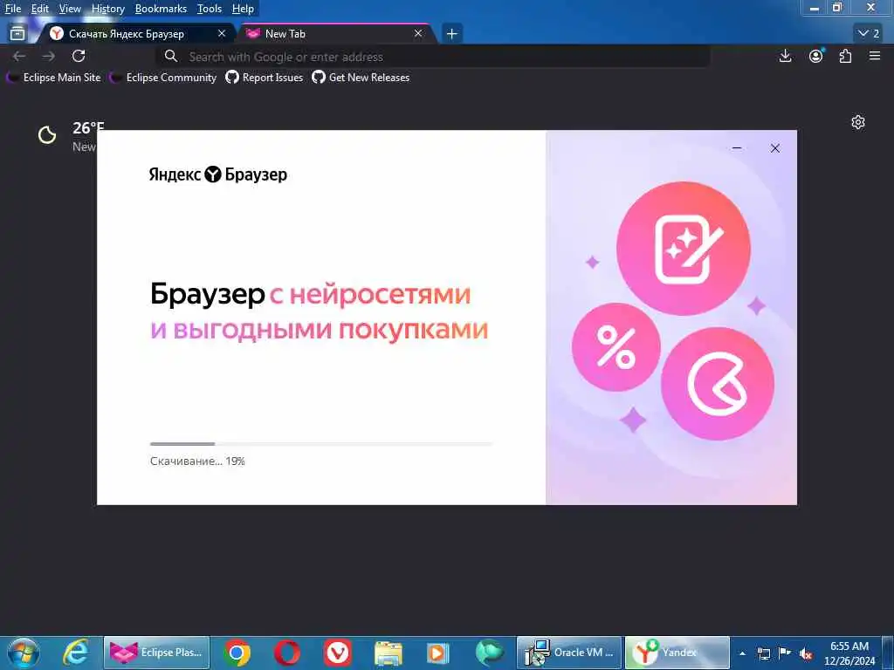The width and height of the screenshot is (894, 670).
Task: Open the Downloads panel
Action: click(786, 56)
